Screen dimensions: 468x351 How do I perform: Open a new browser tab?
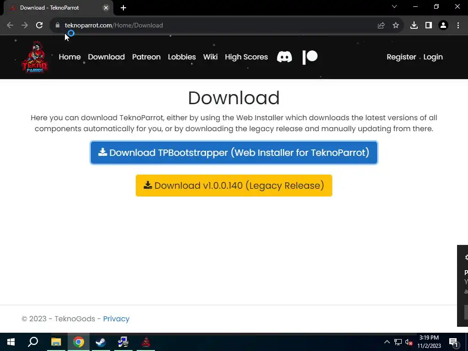tap(123, 8)
